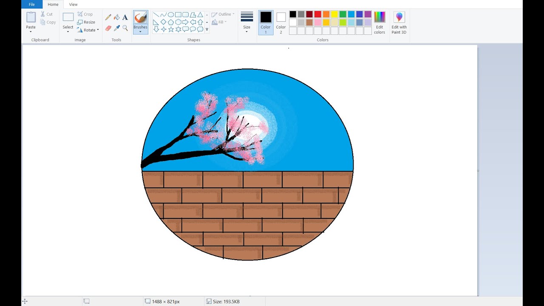Screen dimensions: 544x306
Task: Open the shape Outline dropdown
Action: coord(223,14)
